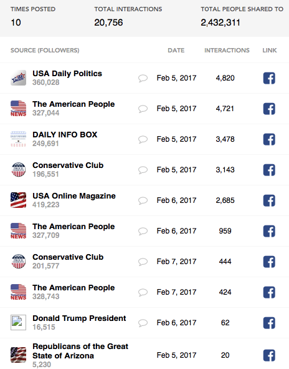Open Facebook link for USA Daily Politics
This screenshot has height=369, width=289.
(269, 78)
